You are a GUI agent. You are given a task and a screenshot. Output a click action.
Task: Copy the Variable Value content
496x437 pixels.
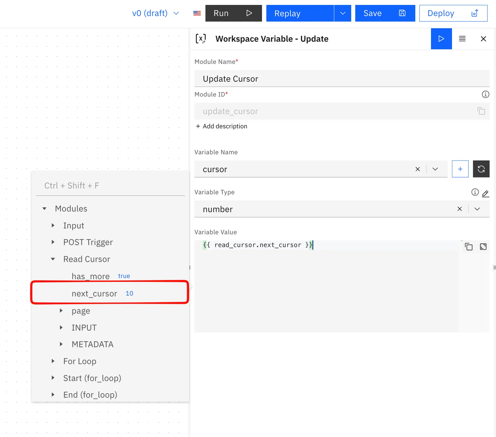coord(469,247)
